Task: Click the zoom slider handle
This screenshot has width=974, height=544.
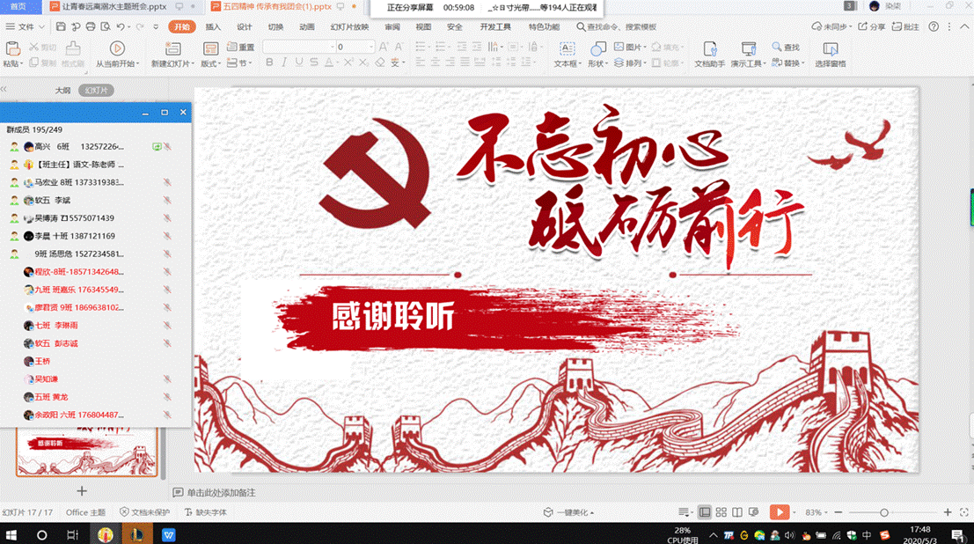Action: click(x=884, y=512)
